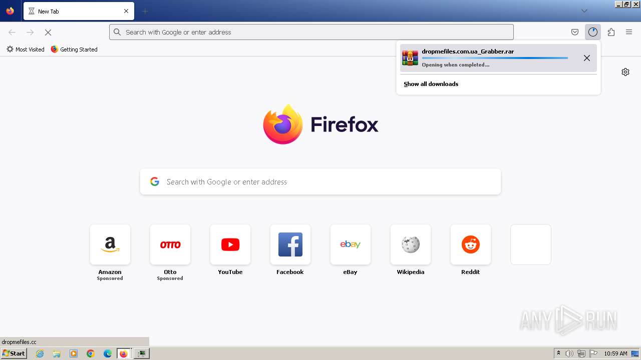Launch Internet Explorer from taskbar
641x360 pixels.
pos(40,353)
